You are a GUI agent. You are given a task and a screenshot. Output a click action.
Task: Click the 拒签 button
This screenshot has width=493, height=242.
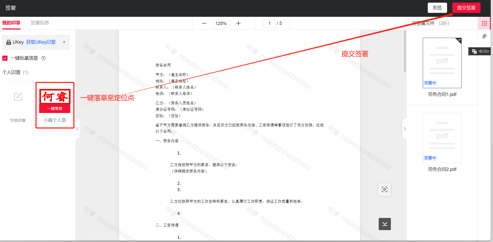point(437,8)
